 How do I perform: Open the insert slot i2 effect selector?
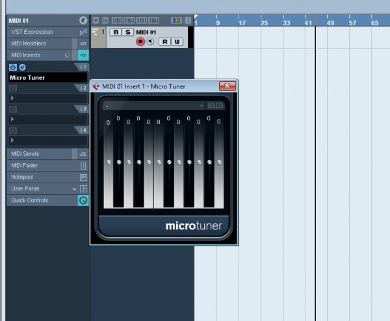point(48,98)
